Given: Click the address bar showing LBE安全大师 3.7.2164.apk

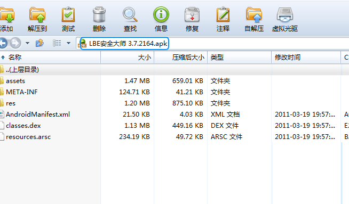Looking at the screenshot, I should (x=212, y=43).
